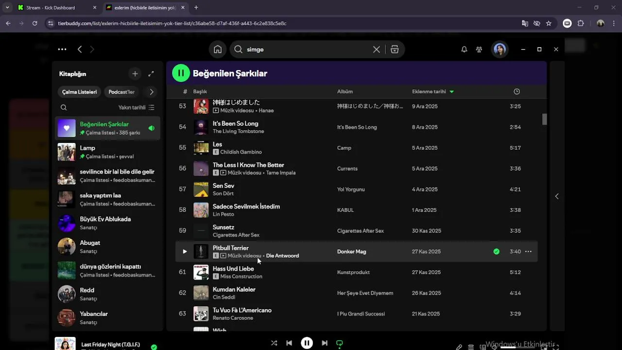Clear the 'simge' search text
Screen dimensions: 622x350
click(377, 49)
